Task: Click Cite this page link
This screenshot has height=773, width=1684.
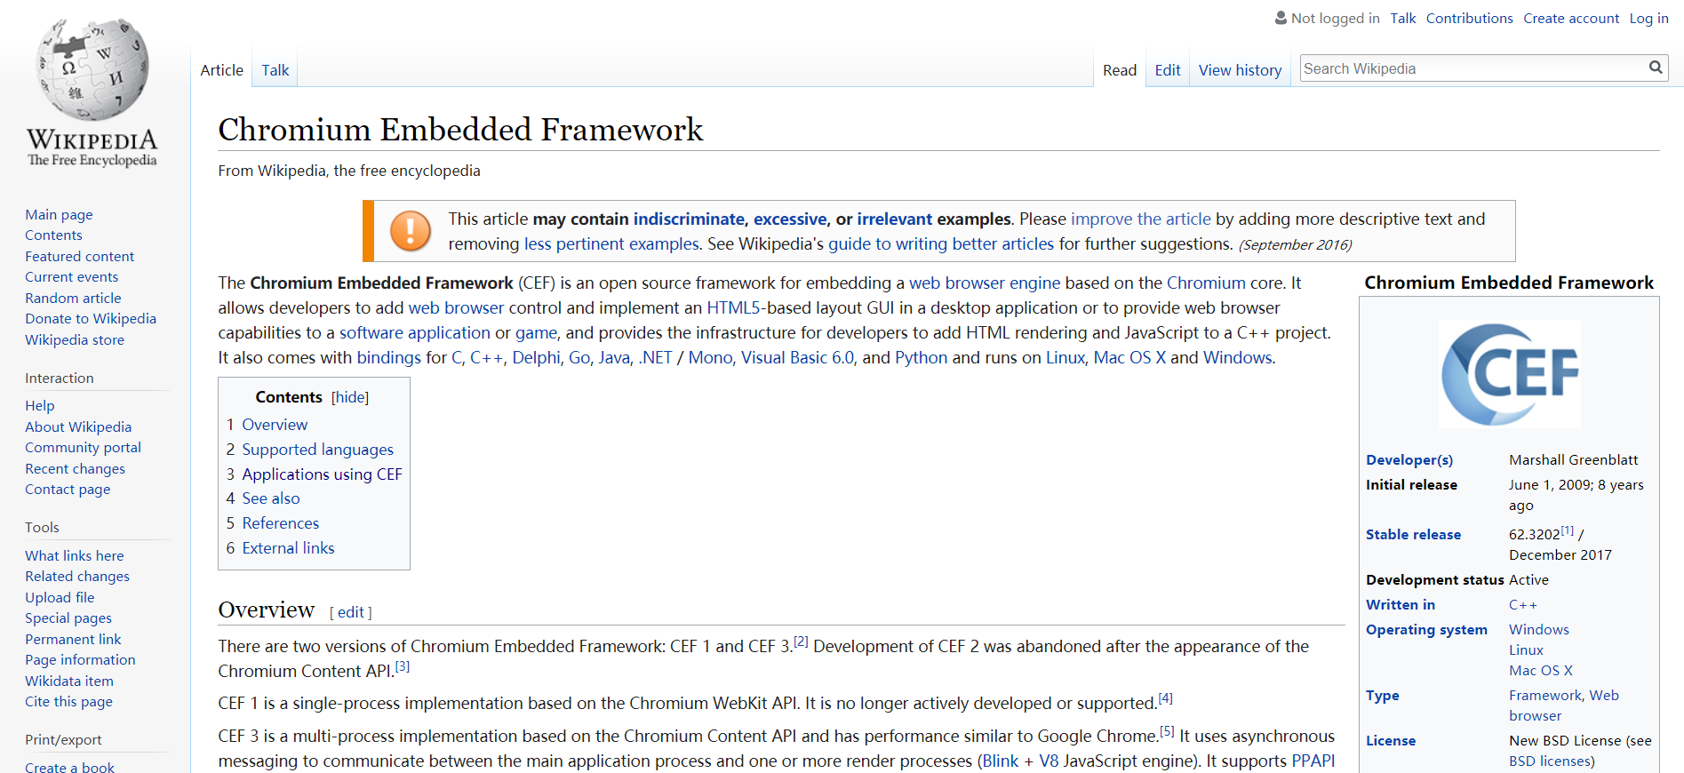Action: [68, 701]
